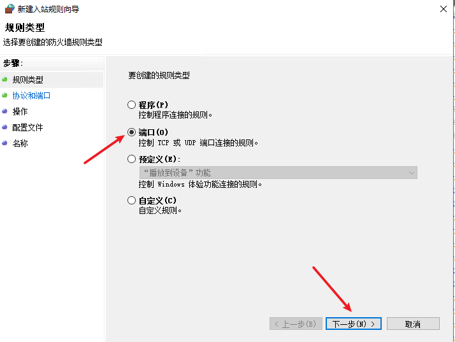455x342 pixels.
Task: Click the chevron arrow of predefined rule combo box
Action: point(411,173)
